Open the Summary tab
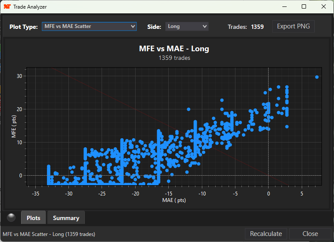Image resolution: width=334 pixels, height=242 pixels. [66, 218]
